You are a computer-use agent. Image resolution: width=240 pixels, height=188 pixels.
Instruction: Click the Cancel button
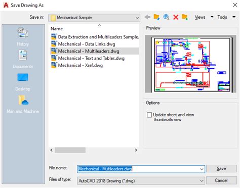tap(221, 180)
